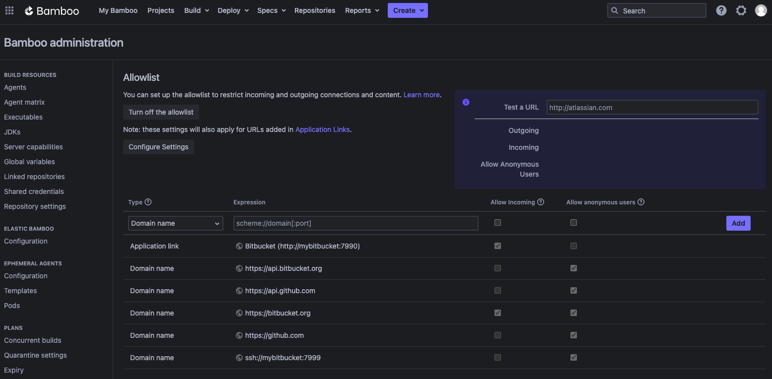Open Repository settings in the sidebar
This screenshot has height=379, width=772.
(35, 206)
